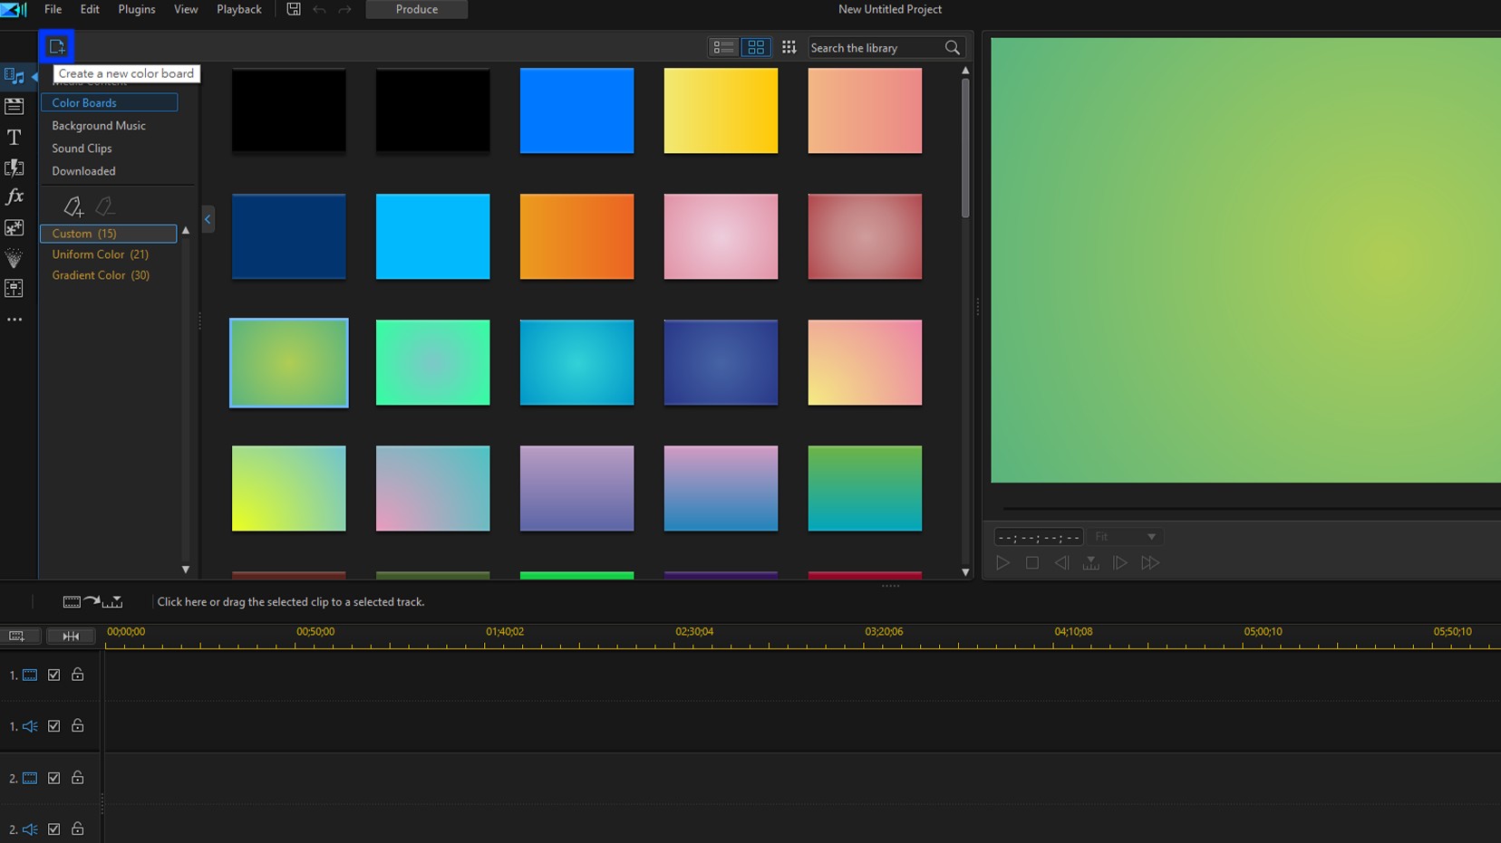
Task: Switch library to large icon view
Action: 756,47
